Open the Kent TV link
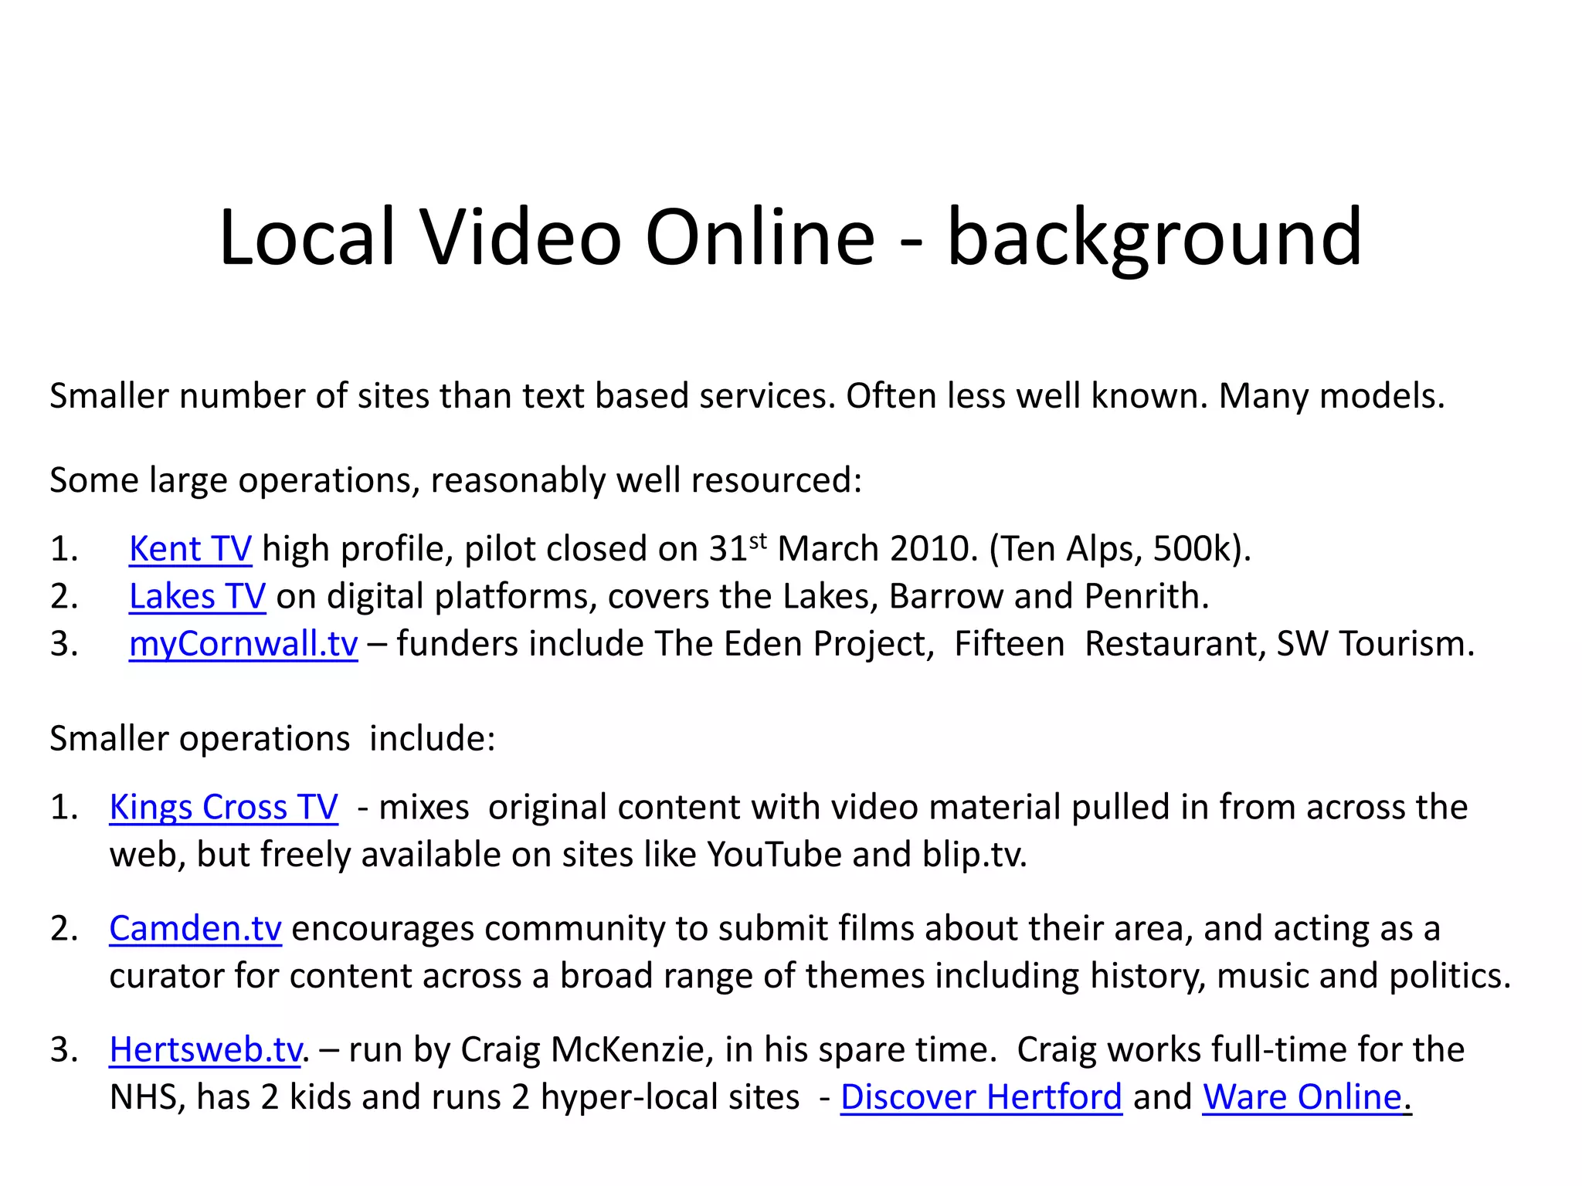 pos(190,549)
